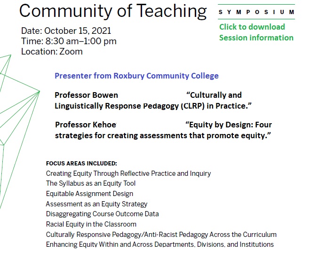The image size is (319, 267).
Task: Click Presenter from Roxbury Community College heading
Action: pos(136,76)
